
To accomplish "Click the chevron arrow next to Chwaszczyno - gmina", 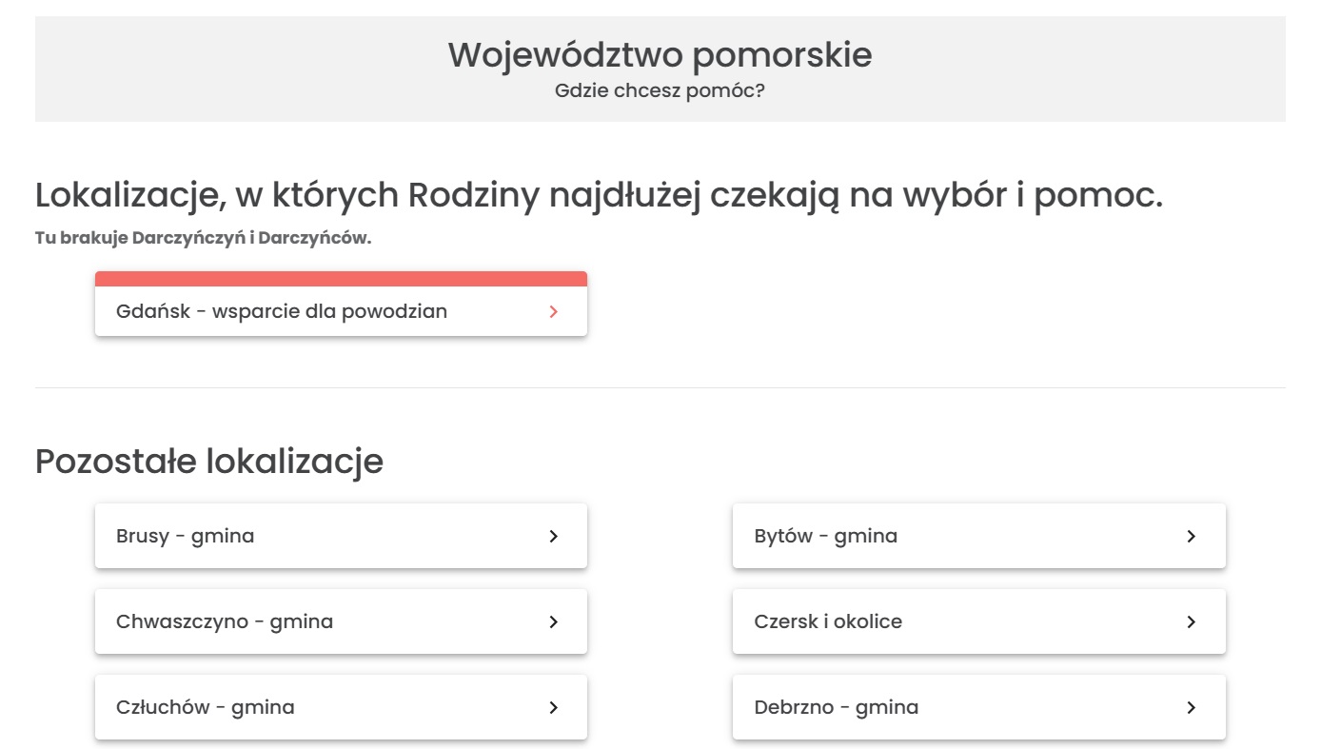I will coord(553,621).
